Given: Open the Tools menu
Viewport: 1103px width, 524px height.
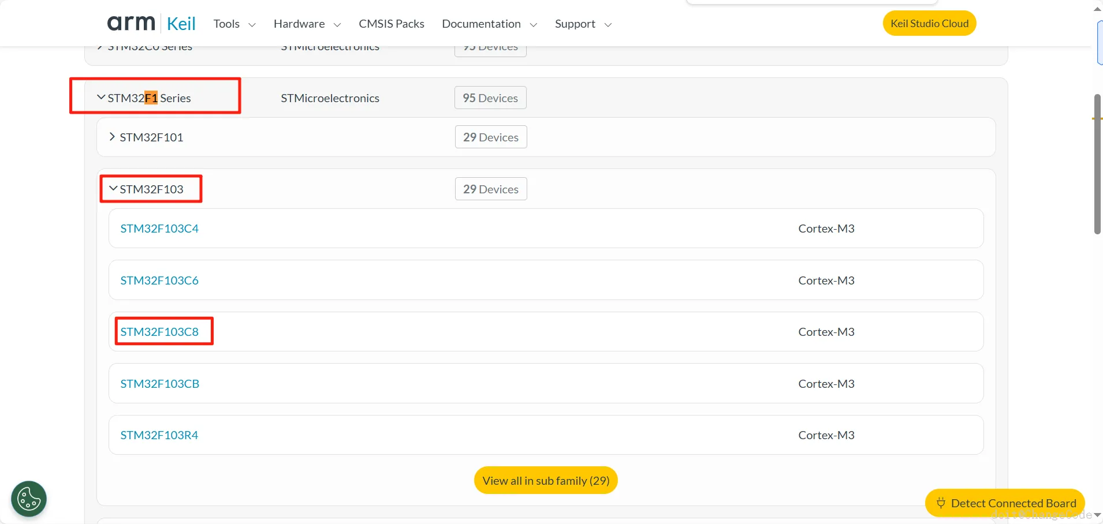Looking at the screenshot, I should pos(234,24).
